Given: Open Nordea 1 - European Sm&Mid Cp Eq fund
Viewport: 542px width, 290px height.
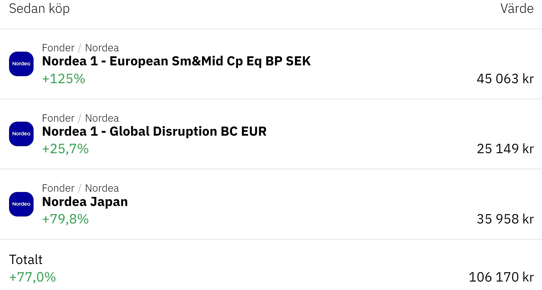Looking at the screenshot, I should (176, 61).
